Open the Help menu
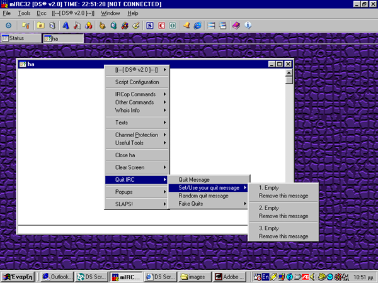This screenshot has width=378, height=283. pyautogui.click(x=132, y=13)
